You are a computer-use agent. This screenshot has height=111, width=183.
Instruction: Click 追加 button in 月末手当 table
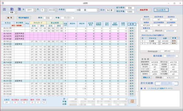174,38
